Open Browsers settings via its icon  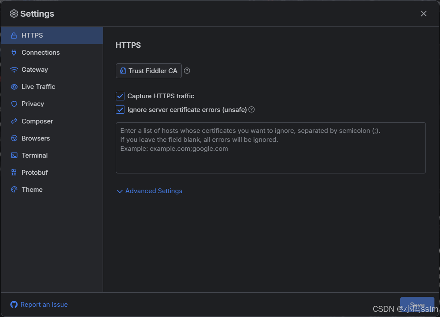coord(14,138)
